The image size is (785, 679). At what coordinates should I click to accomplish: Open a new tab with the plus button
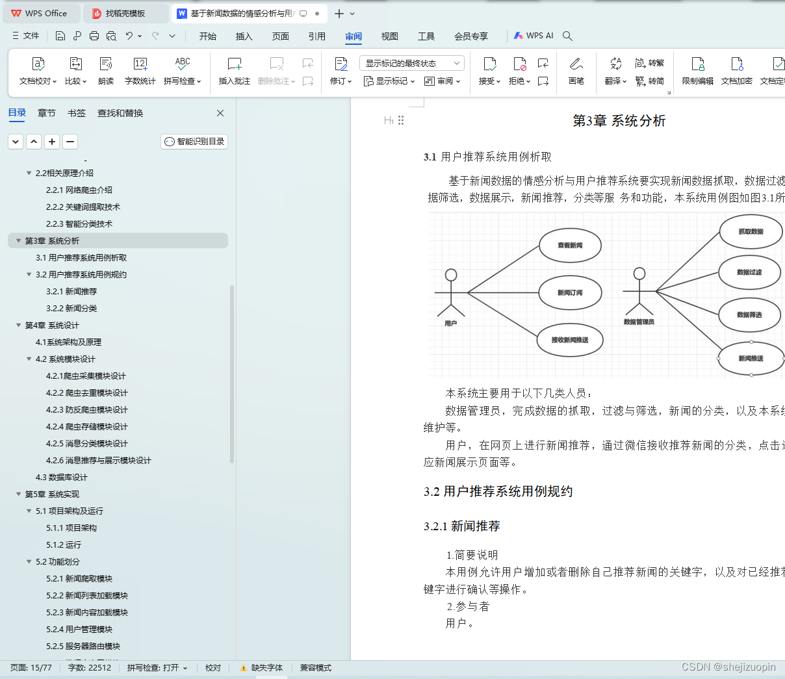click(x=339, y=13)
